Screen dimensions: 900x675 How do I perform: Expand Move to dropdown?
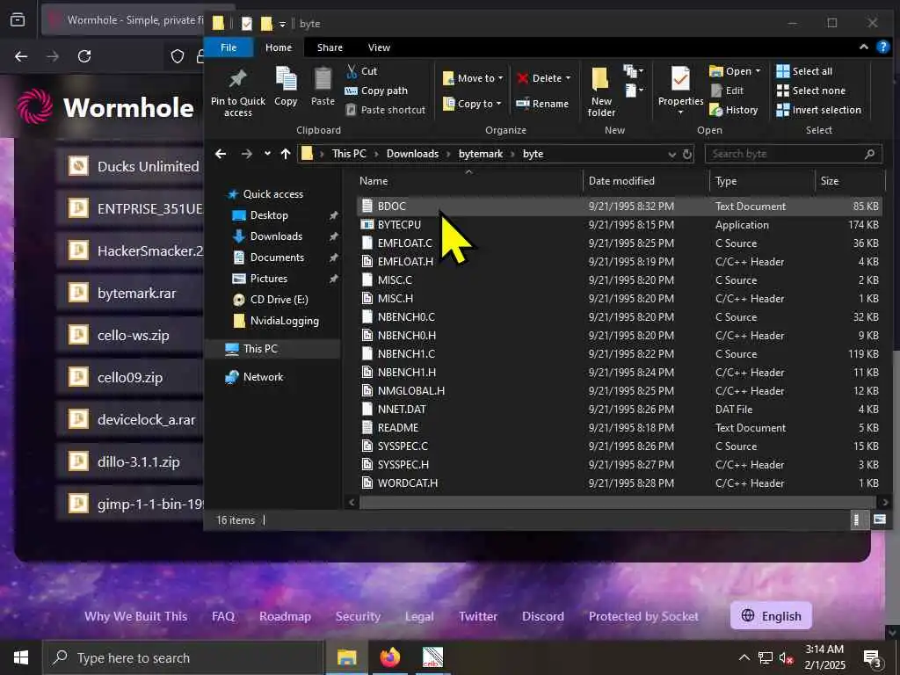point(500,78)
